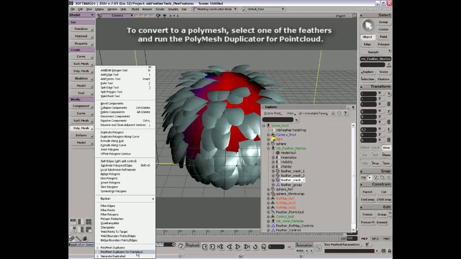Click the Skeleton button
Viewport: 461px width, 259px height.
(81, 78)
